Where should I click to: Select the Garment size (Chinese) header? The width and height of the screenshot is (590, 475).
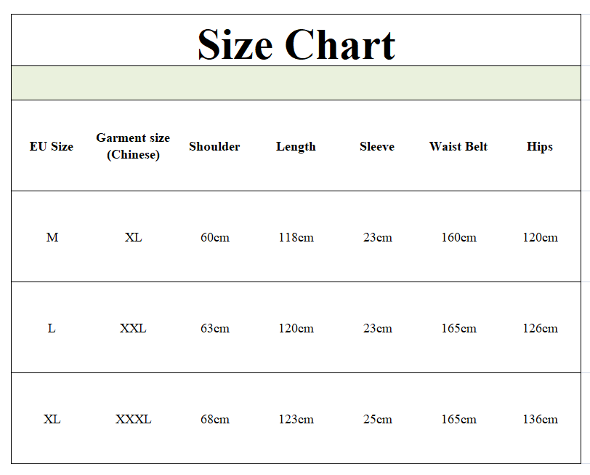pos(133,146)
